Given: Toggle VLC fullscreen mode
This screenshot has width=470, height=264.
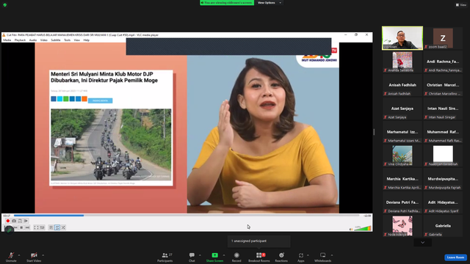Looking at the screenshot, I should click(x=36, y=228).
